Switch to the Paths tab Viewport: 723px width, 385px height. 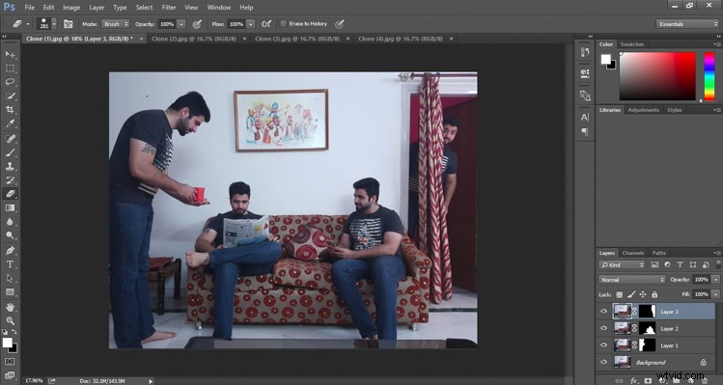click(x=659, y=253)
